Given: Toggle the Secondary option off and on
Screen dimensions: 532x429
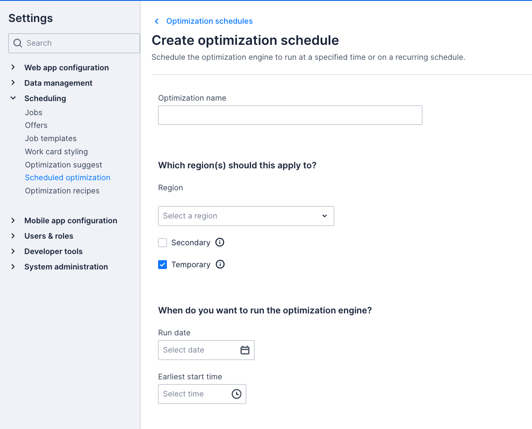Looking at the screenshot, I should 163,242.
